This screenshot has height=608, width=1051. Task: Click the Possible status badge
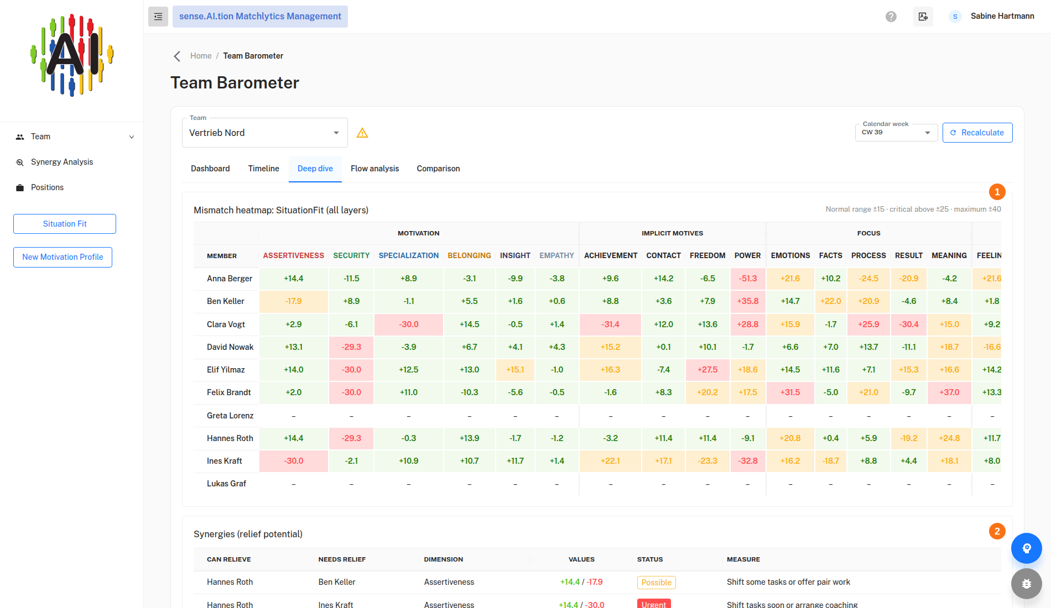pos(657,583)
